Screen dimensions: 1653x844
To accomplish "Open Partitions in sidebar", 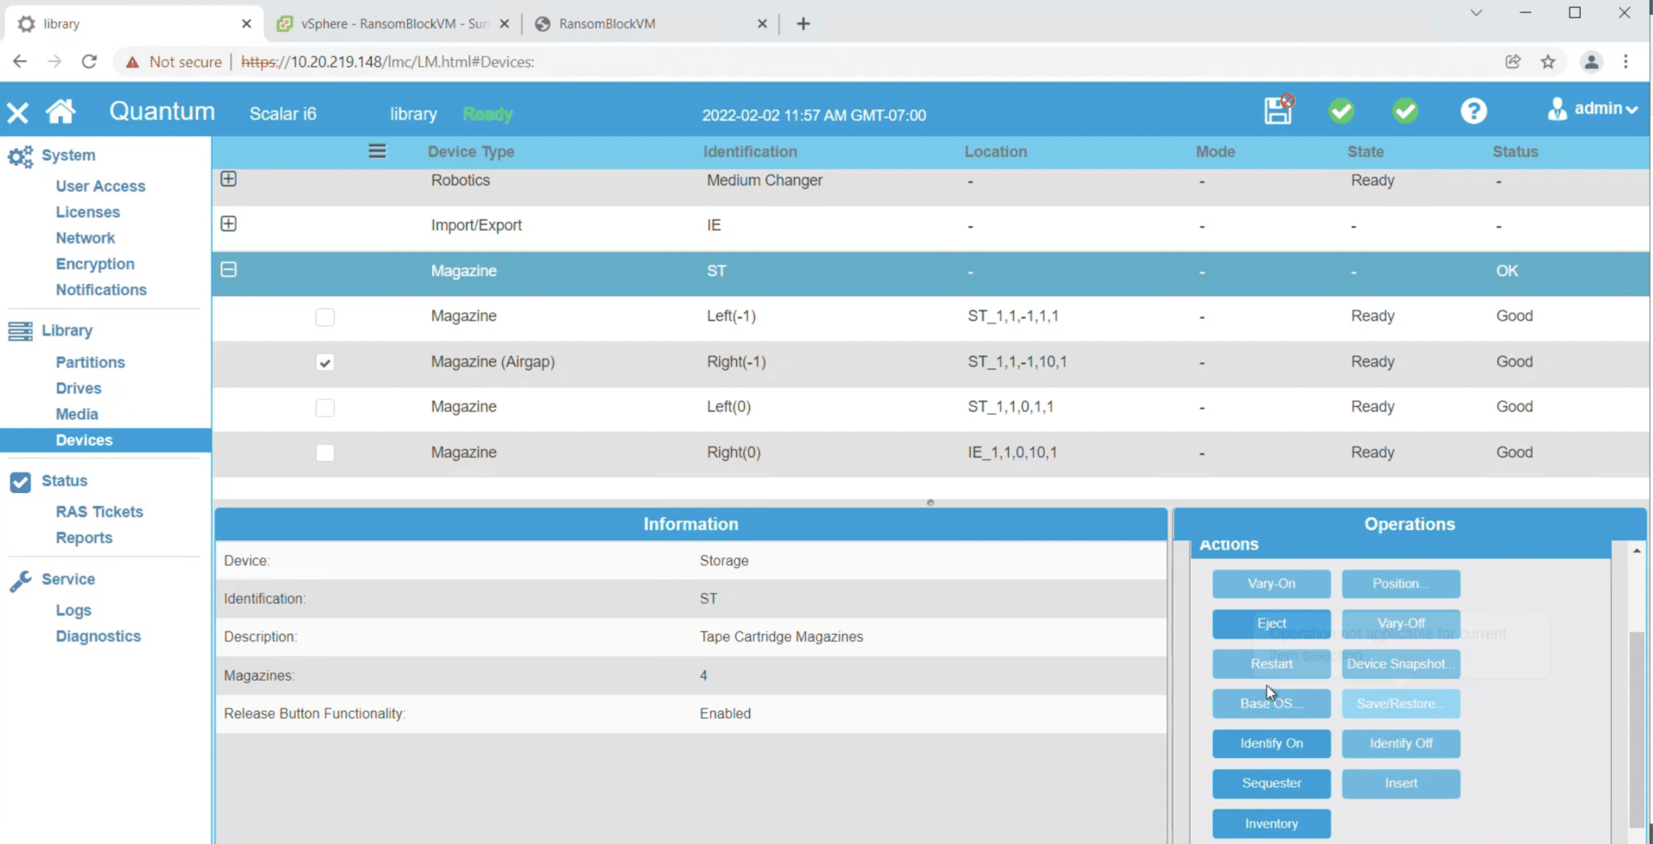I will [90, 362].
